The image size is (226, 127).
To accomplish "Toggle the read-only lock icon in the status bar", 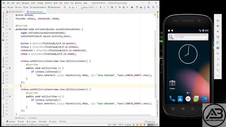I will point(133,125).
